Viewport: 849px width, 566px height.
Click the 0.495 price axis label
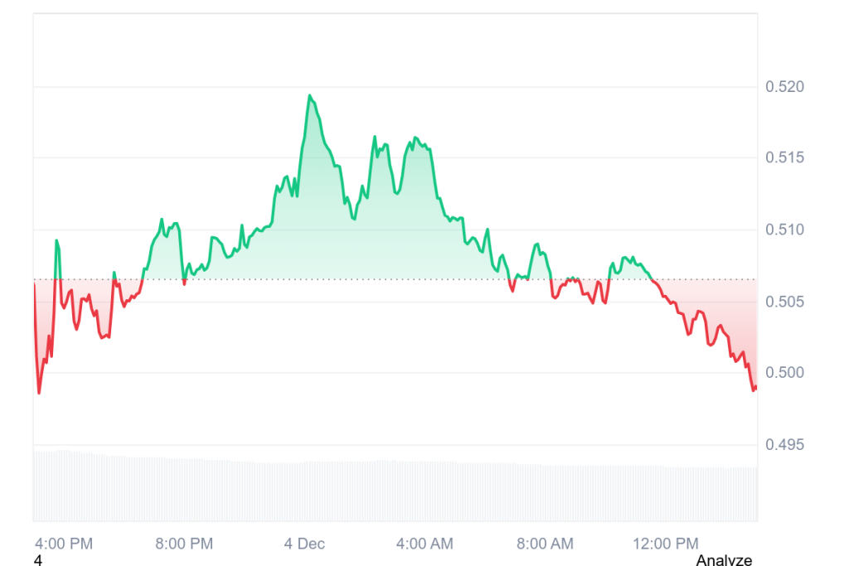tap(784, 445)
